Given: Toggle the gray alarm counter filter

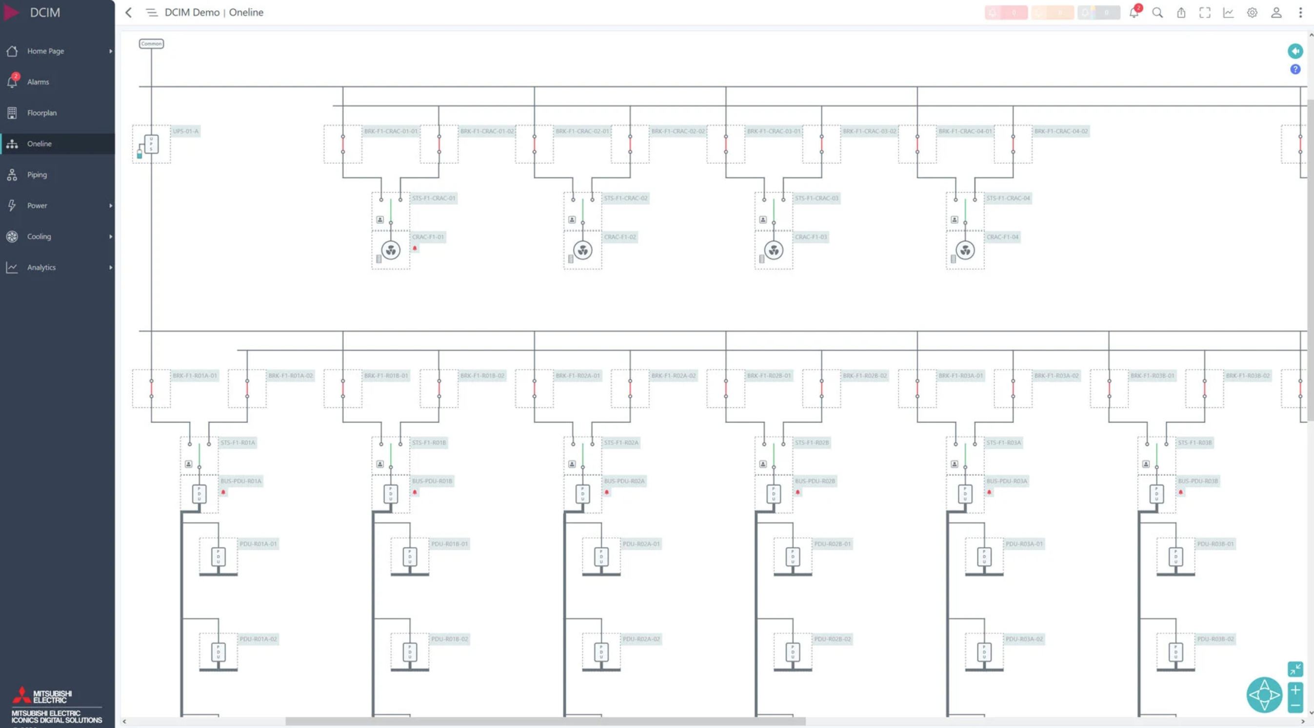Looking at the screenshot, I should coord(1099,12).
